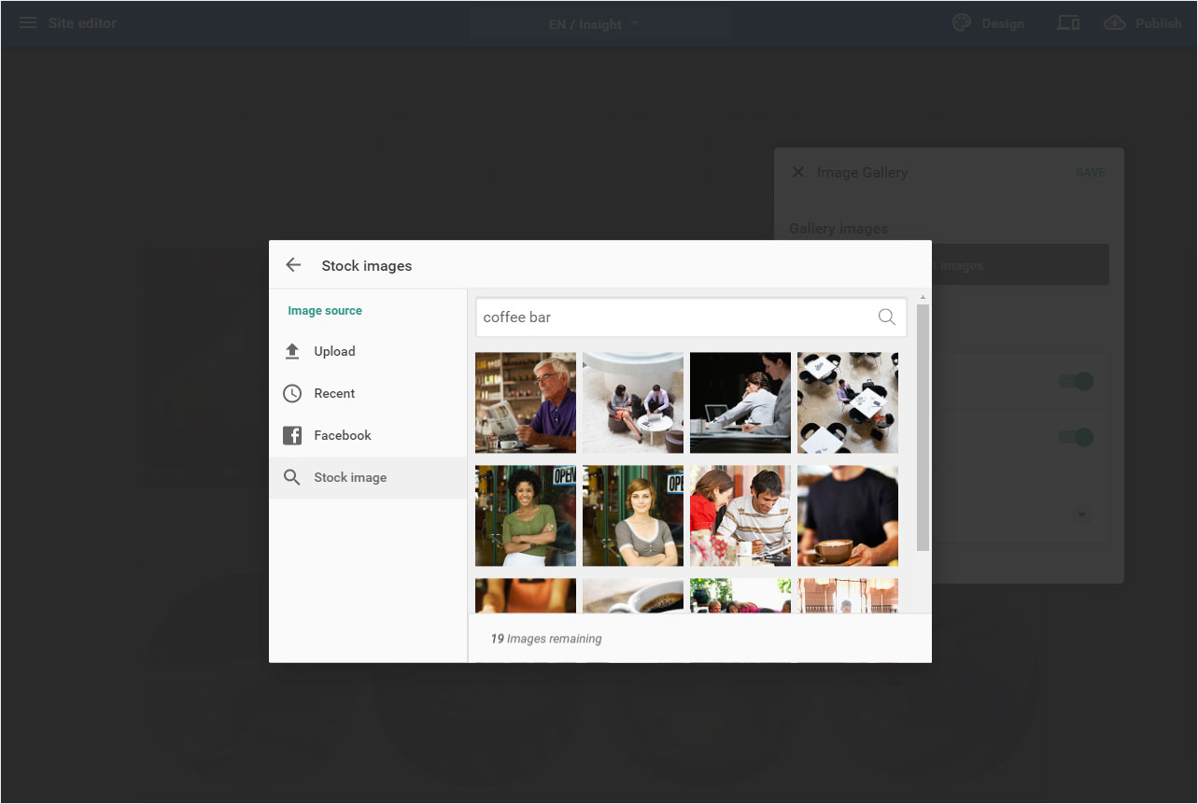Click the '19 Images remaining' text
The image size is (1198, 804).
pos(546,639)
